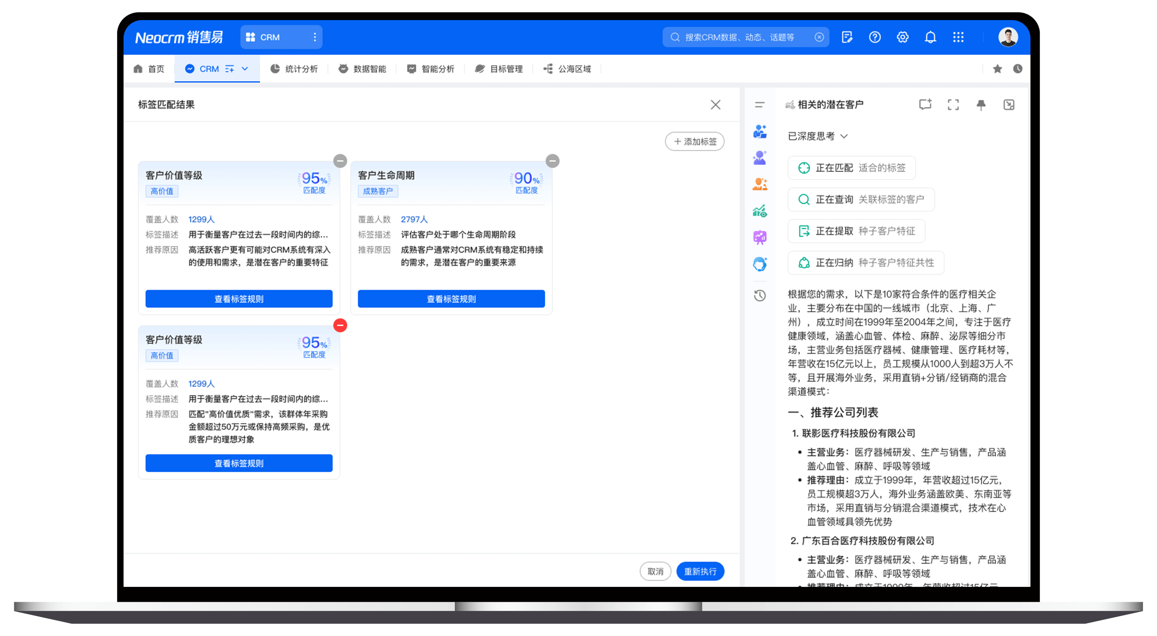Open second sidebar purple user agent icon
This screenshot has height=636, width=1157.
click(x=760, y=158)
